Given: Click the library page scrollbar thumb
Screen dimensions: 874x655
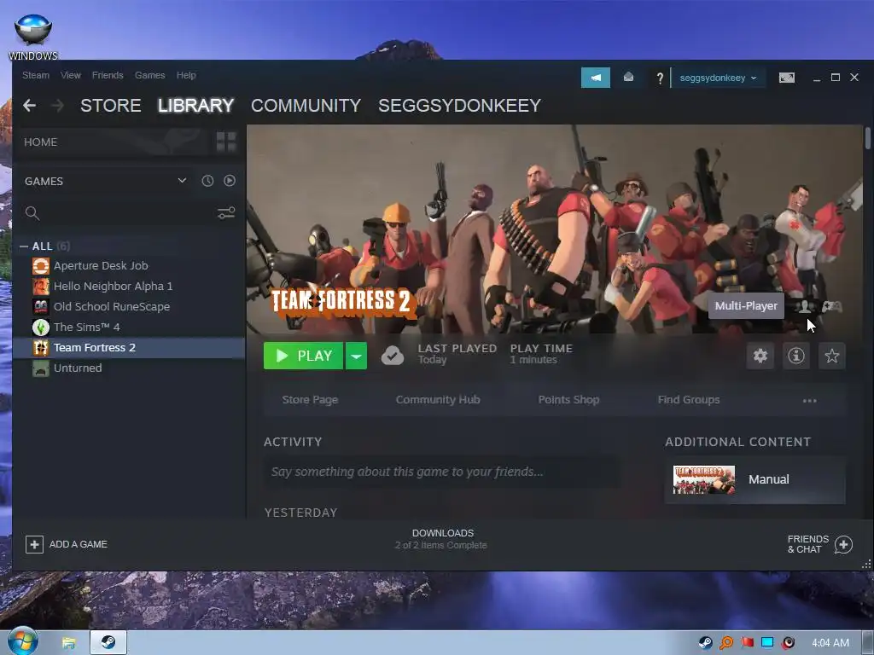Looking at the screenshot, I should [867, 138].
